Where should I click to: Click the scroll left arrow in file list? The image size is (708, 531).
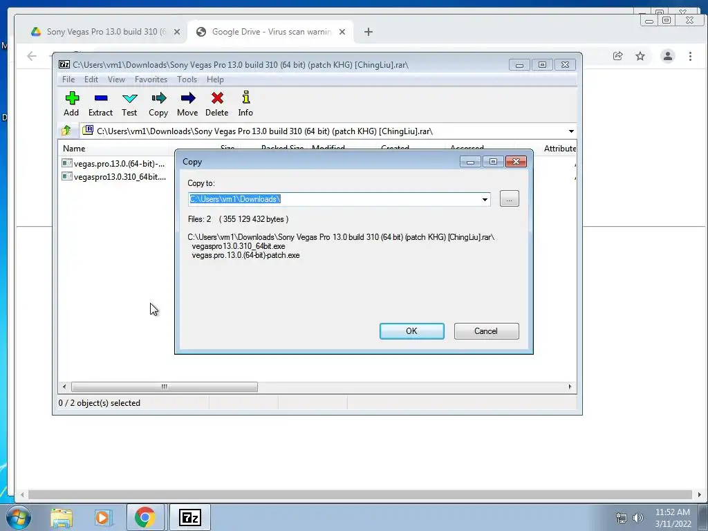[64, 387]
